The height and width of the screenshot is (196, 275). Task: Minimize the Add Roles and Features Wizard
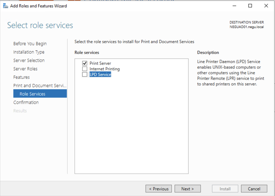coord(234,6)
